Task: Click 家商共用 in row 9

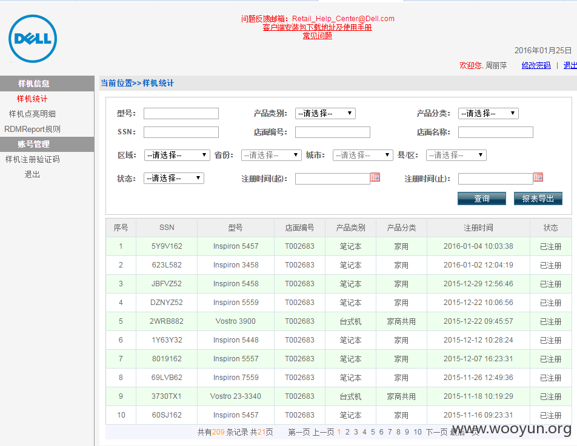Action: (x=401, y=396)
